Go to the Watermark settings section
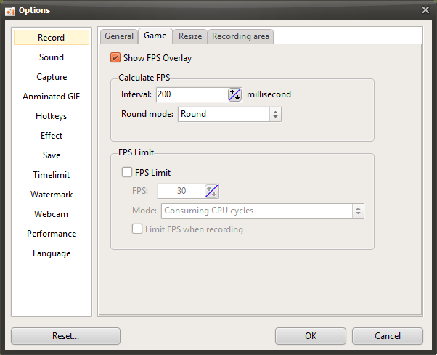Viewport: 437px width, 355px height. [x=52, y=195]
